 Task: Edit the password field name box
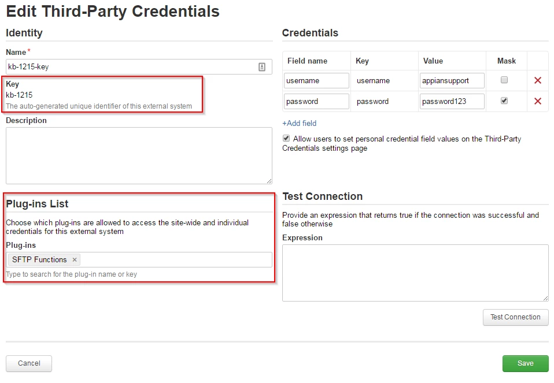coord(316,101)
